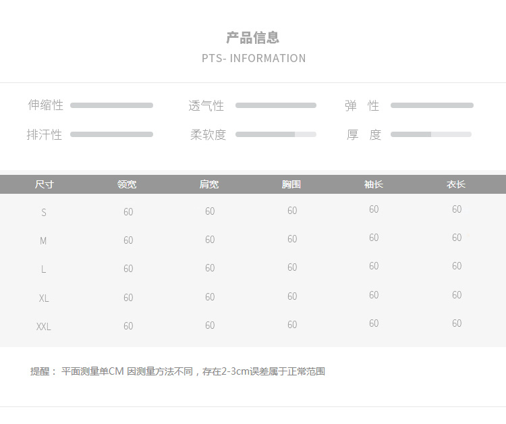Click the 产品信息 heading
Viewport: 506px width, 424px height.
pos(253,38)
